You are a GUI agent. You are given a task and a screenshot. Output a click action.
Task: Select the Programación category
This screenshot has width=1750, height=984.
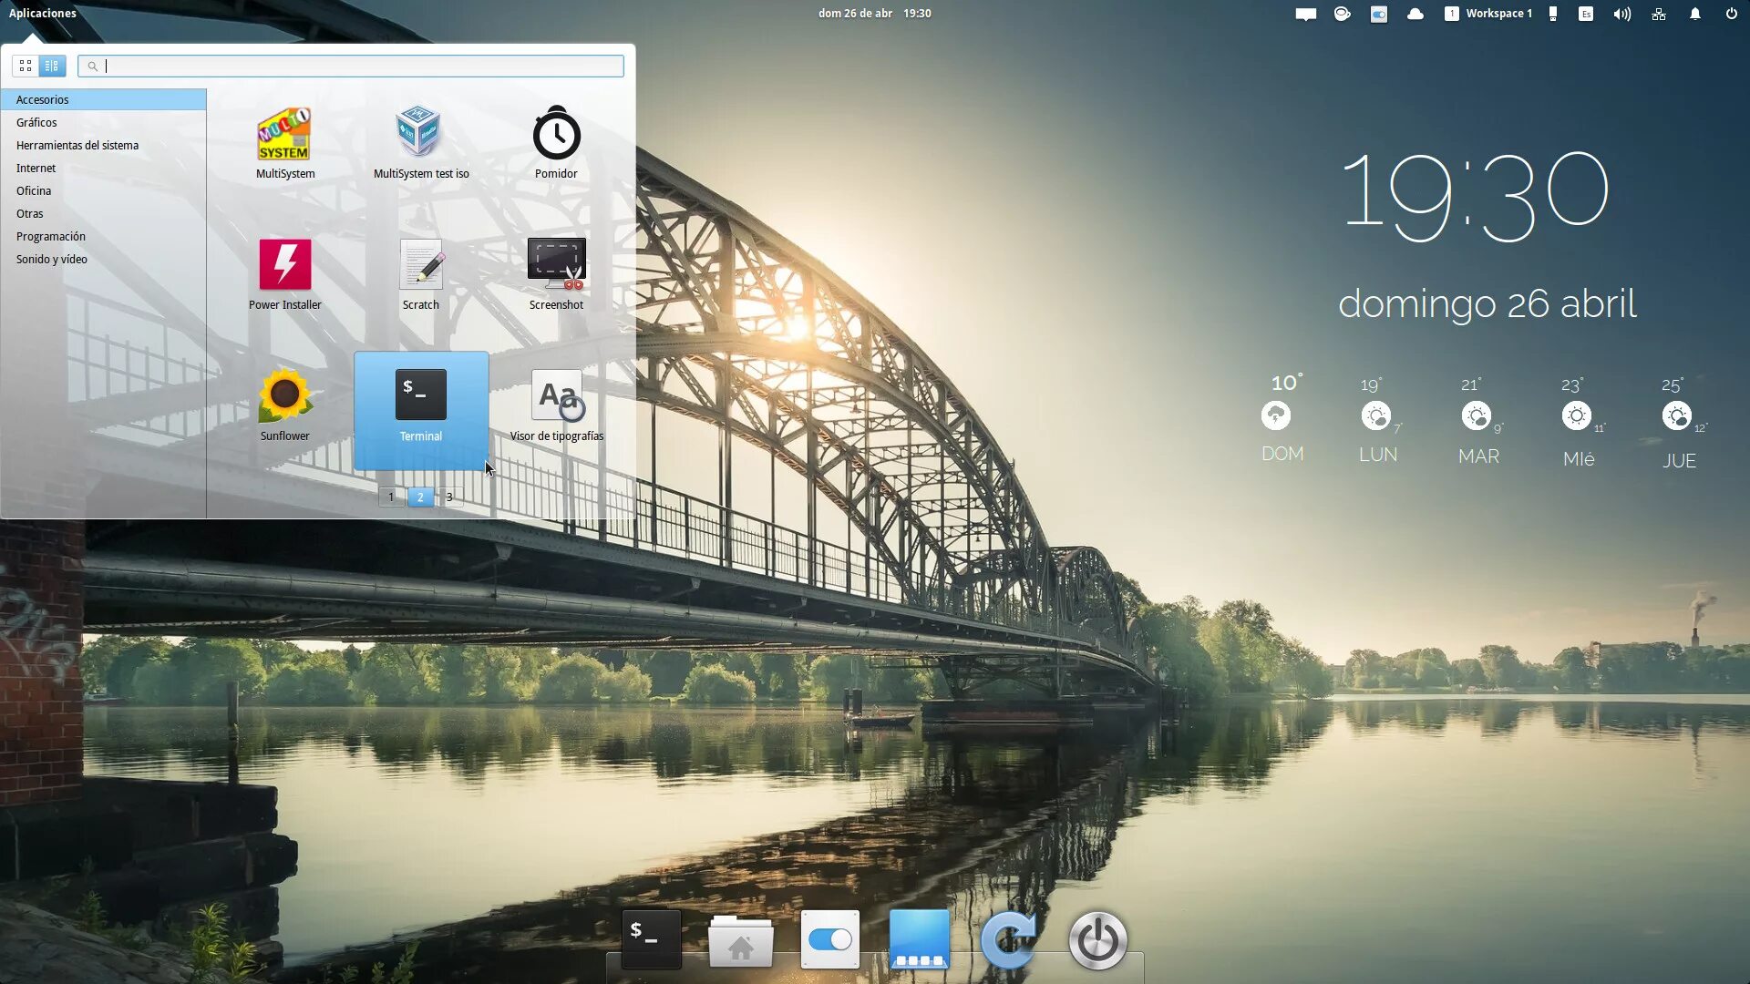pyautogui.click(x=51, y=236)
